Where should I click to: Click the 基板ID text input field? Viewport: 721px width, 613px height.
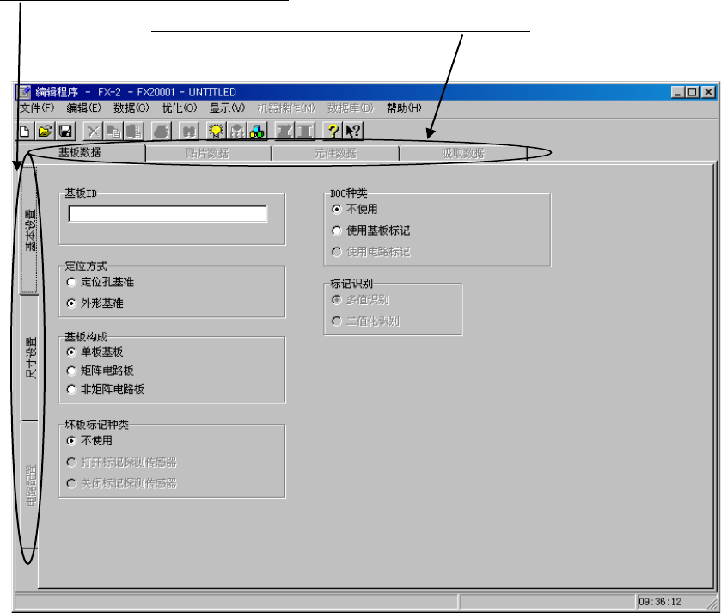click(168, 214)
